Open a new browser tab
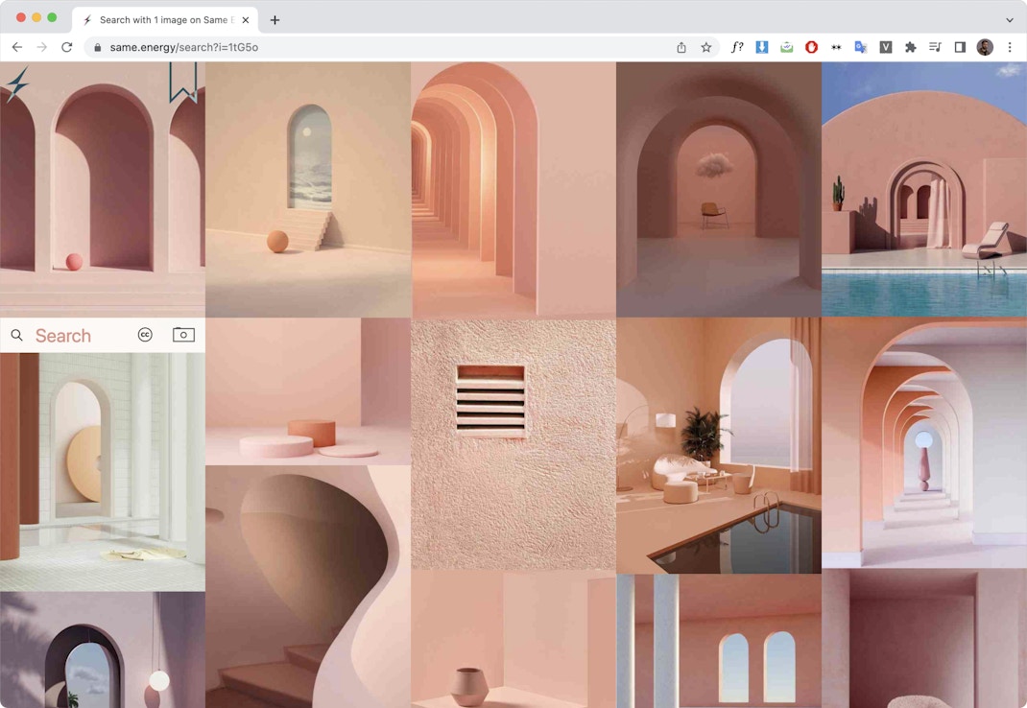Viewport: 1027px width, 708px height. click(275, 20)
